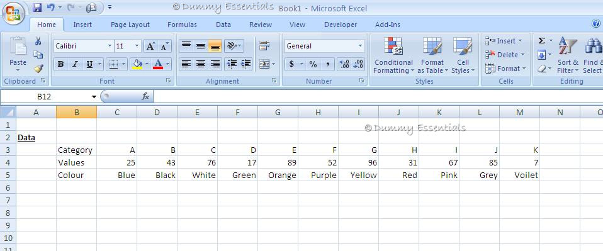Open Format as Table gallery
The image size is (603, 251).
click(x=432, y=55)
